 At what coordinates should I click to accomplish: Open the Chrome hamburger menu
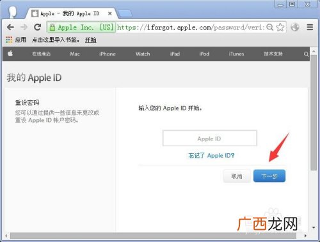pyautogui.click(x=310, y=27)
